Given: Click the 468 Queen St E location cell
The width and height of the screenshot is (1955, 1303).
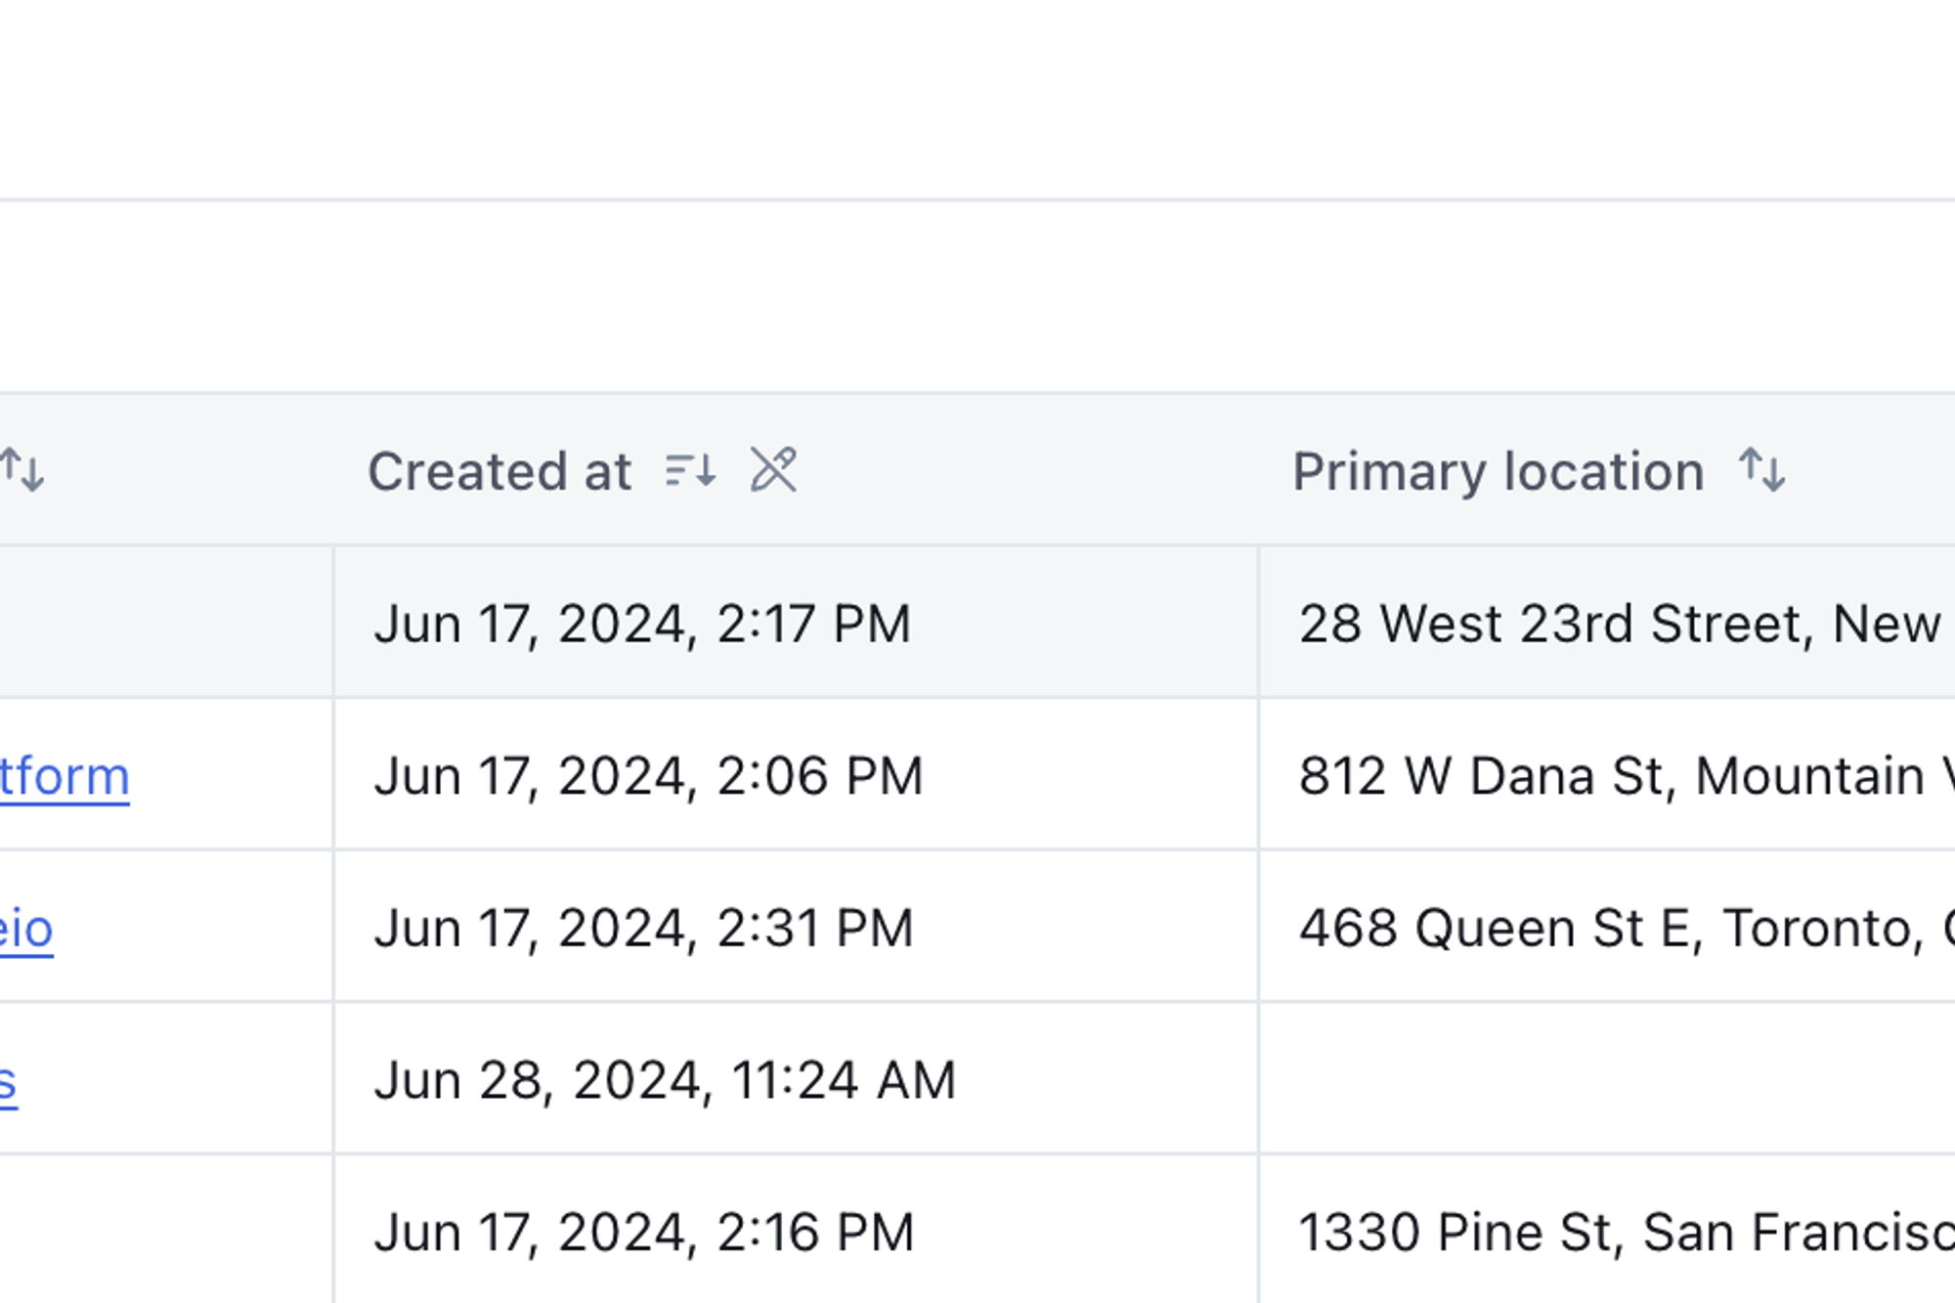Looking at the screenshot, I should 1608,927.
